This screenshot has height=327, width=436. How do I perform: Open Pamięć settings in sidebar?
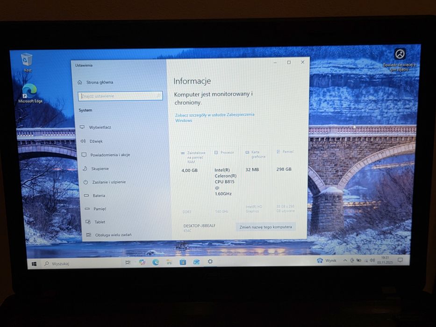tap(95, 208)
